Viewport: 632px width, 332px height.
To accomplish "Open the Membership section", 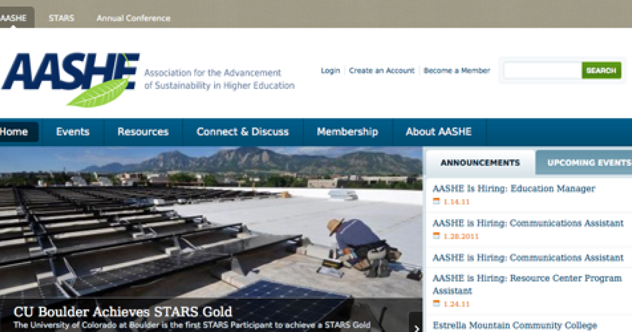I will tap(348, 132).
